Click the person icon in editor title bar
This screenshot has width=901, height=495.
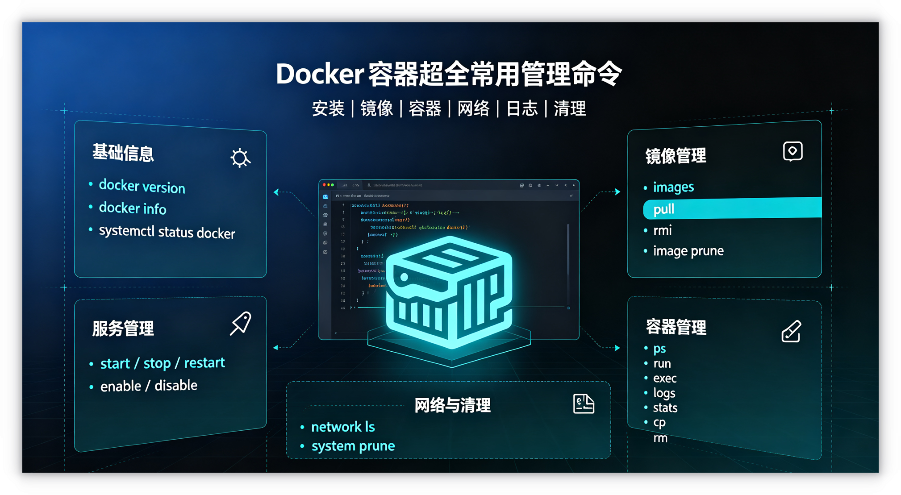(x=369, y=185)
